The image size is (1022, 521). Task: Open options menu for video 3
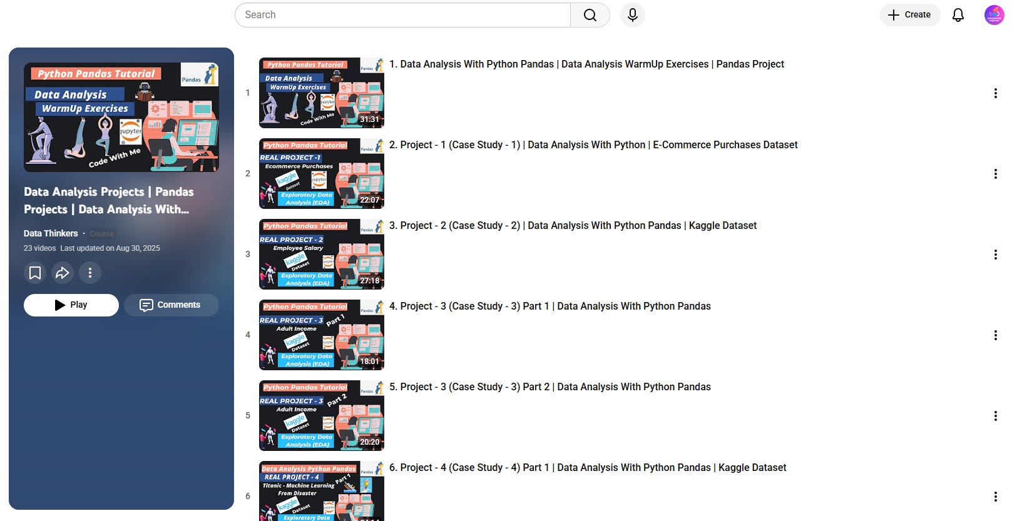[996, 255]
